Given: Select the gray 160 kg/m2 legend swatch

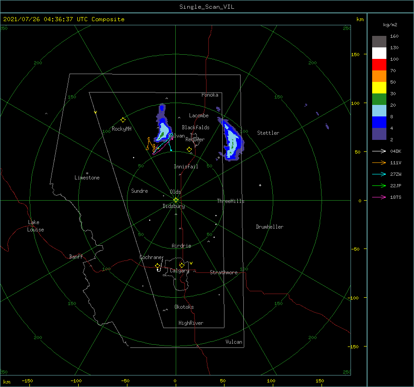Looking at the screenshot, I should [379, 41].
